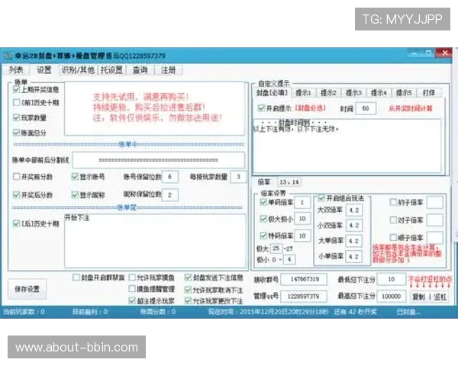Screen dimensions: 458x366
Task: Select the 提示1 tab
Action: pos(303,93)
